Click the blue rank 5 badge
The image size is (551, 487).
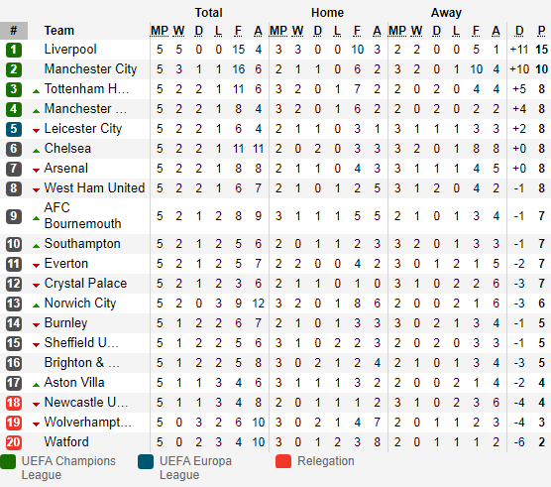pyautogui.click(x=14, y=129)
